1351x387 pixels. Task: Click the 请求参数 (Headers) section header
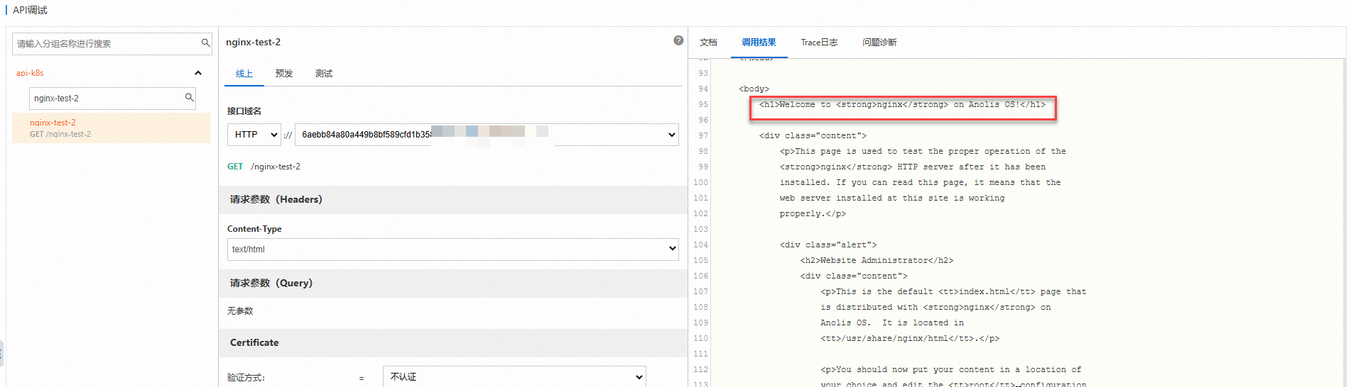(453, 199)
